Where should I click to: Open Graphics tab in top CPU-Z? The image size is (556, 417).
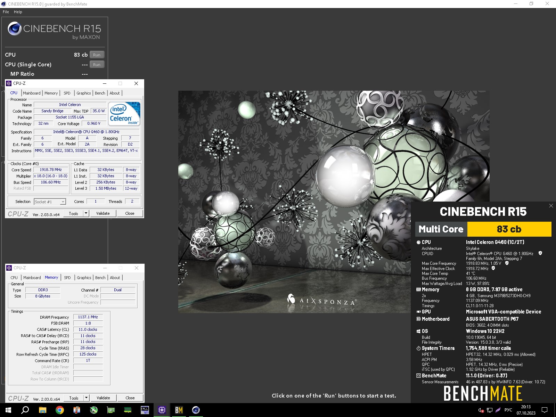(84, 93)
